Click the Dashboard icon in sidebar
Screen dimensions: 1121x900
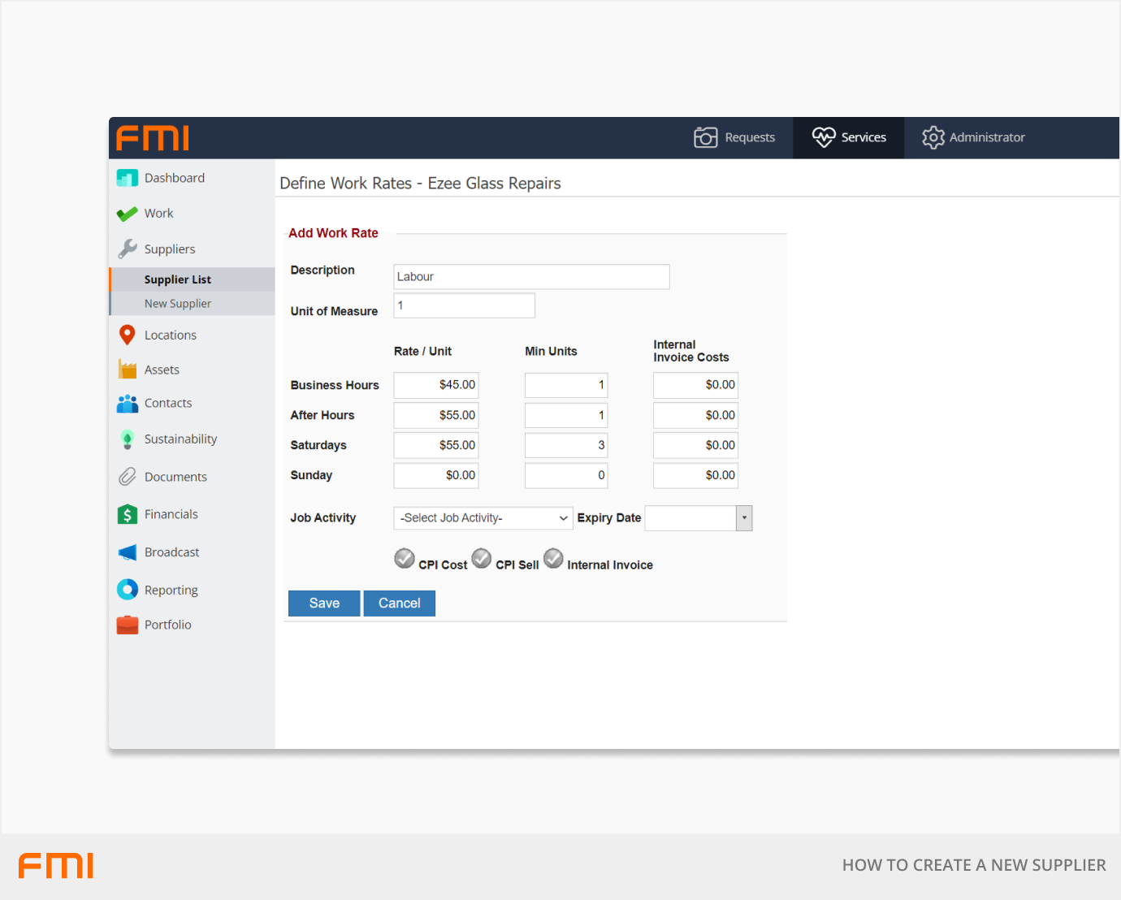[x=128, y=178]
